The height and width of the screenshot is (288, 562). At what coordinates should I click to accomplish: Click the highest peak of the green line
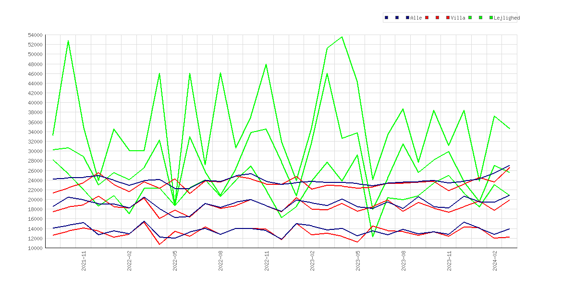click(342, 37)
